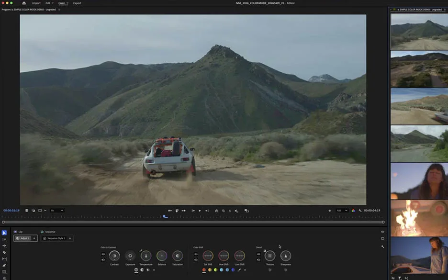448x280 pixels.
Task: Select the Ripple Edit tool
Action: (x=4, y=246)
